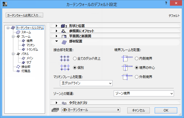Image resolution: width=184 pixels, height=118 pixels.
Task: Click the メイン panel icon in tree
Action: (23, 58)
